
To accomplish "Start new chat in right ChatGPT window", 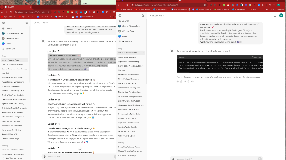I will tap(143, 16).
